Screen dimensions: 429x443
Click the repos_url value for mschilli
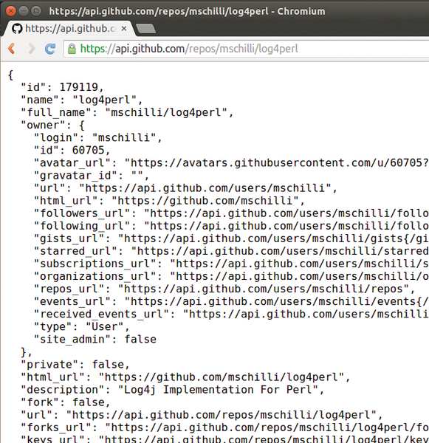pyautogui.click(x=267, y=289)
